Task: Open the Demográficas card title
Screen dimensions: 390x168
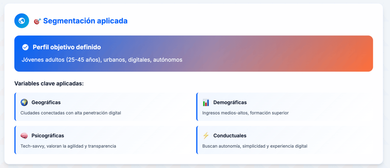Action: (230, 102)
